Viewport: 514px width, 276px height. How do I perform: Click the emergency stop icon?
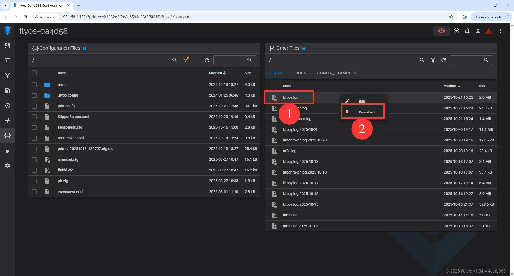(441, 31)
